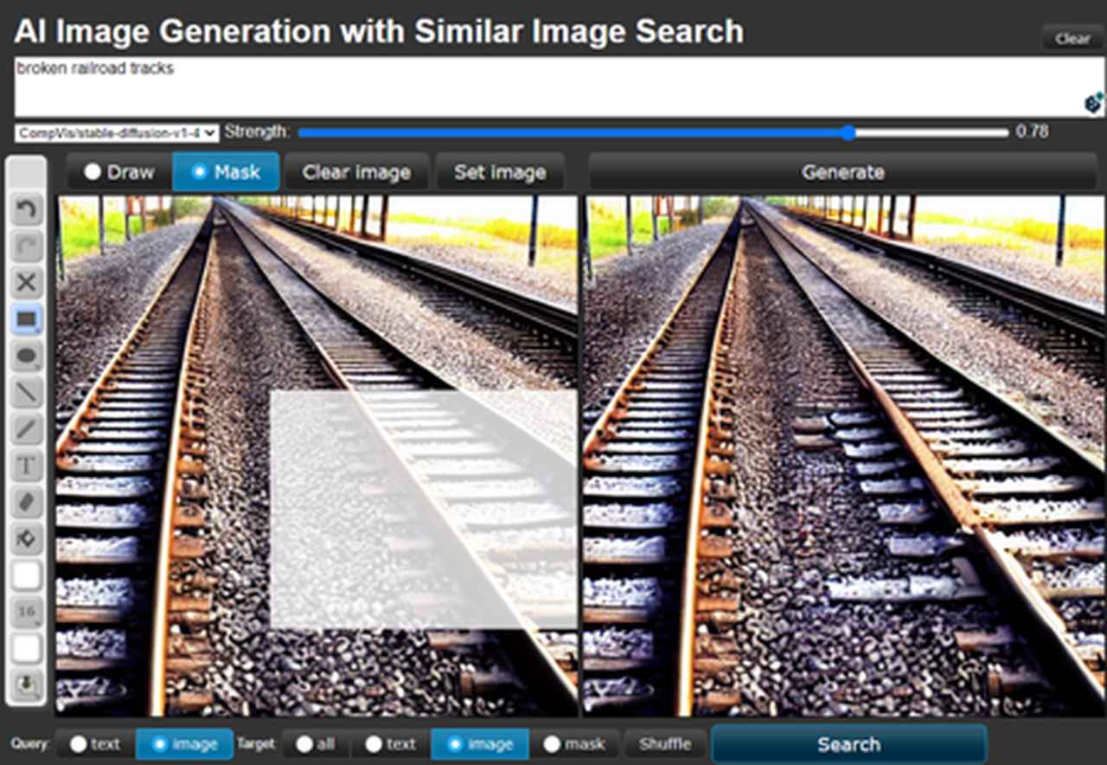Click the prompt field containing 'broken railroad tracks'
The height and width of the screenshot is (765, 1107).
tap(559, 87)
